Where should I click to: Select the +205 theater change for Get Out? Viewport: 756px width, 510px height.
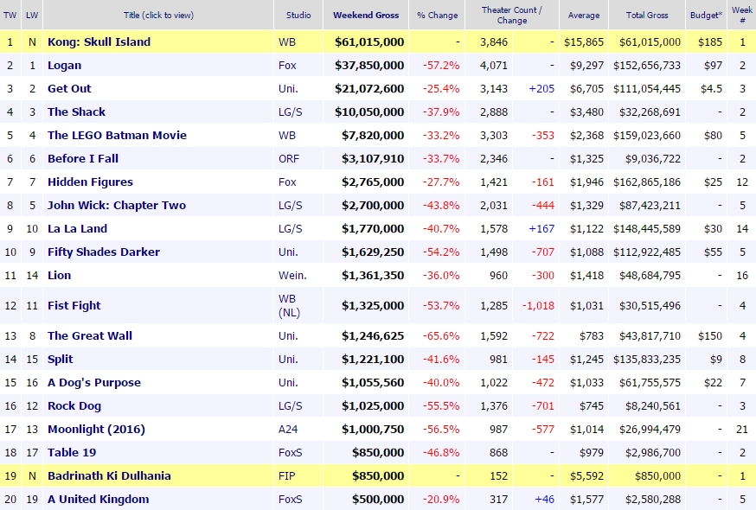click(541, 89)
